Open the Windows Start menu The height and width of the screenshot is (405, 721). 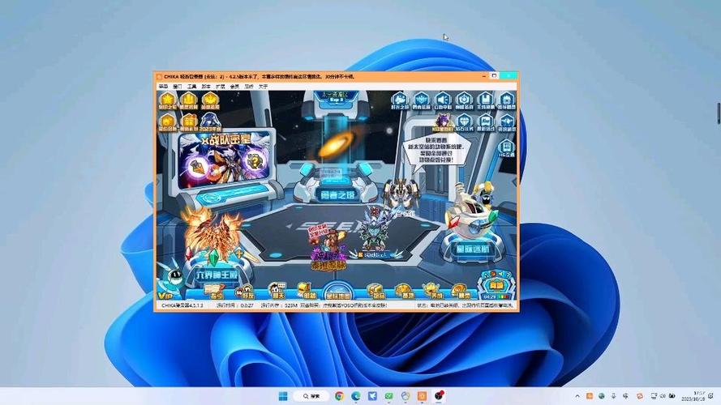click(x=283, y=396)
